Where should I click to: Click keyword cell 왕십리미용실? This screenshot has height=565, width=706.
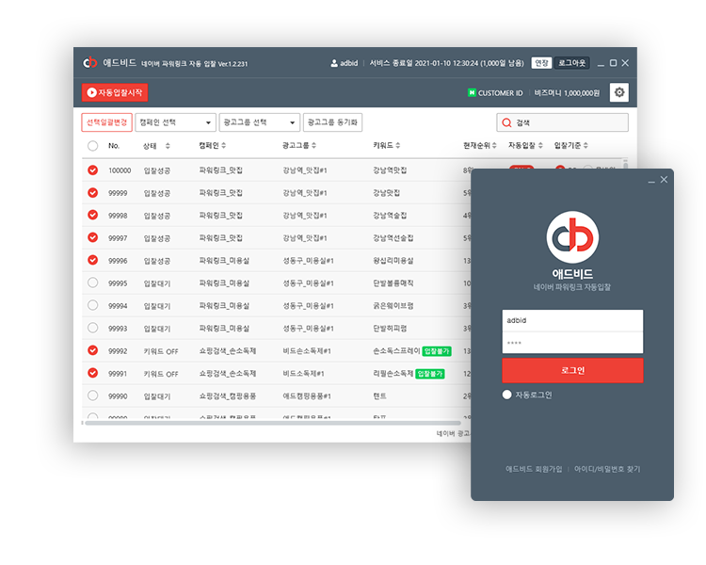(393, 261)
